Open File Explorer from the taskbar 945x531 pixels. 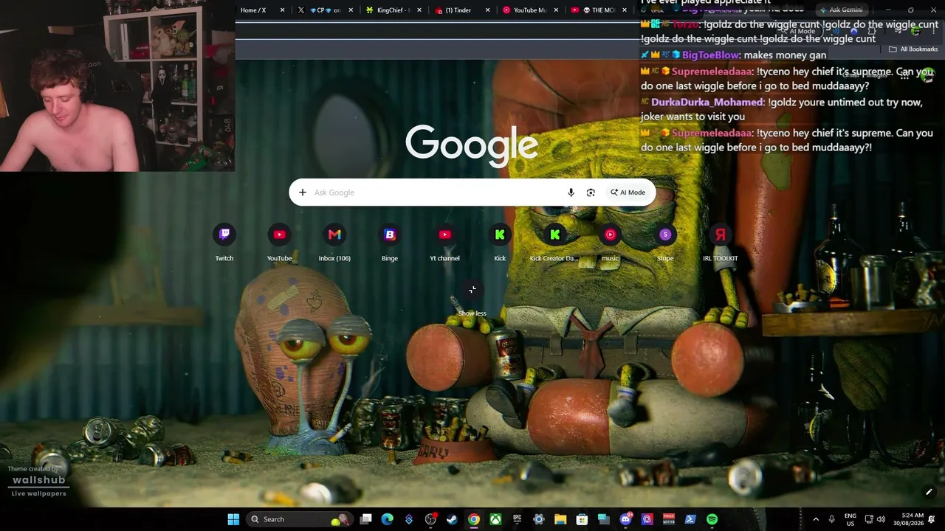point(560,519)
